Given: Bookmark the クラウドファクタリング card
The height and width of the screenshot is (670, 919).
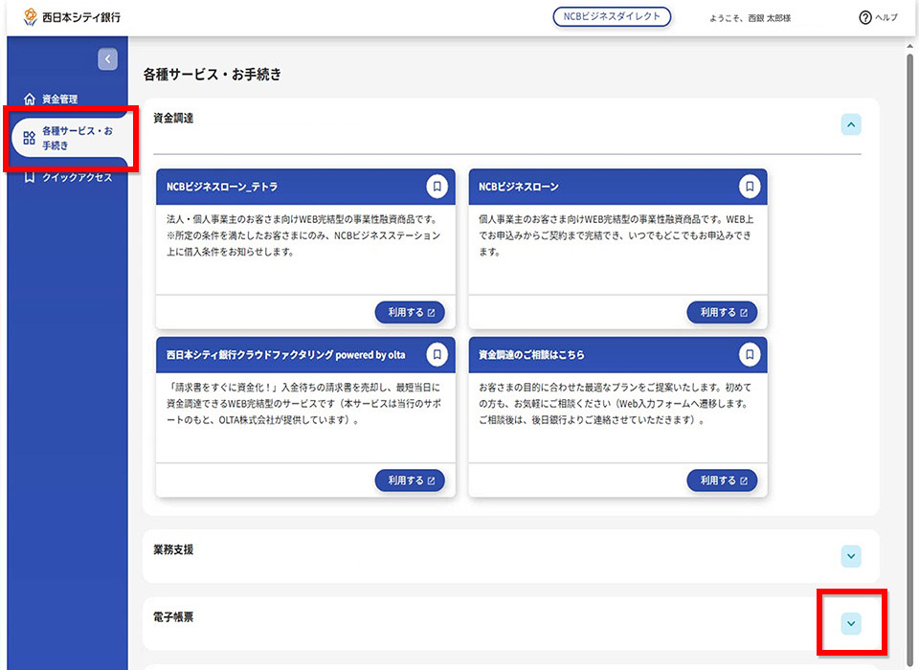Looking at the screenshot, I should coord(437,355).
